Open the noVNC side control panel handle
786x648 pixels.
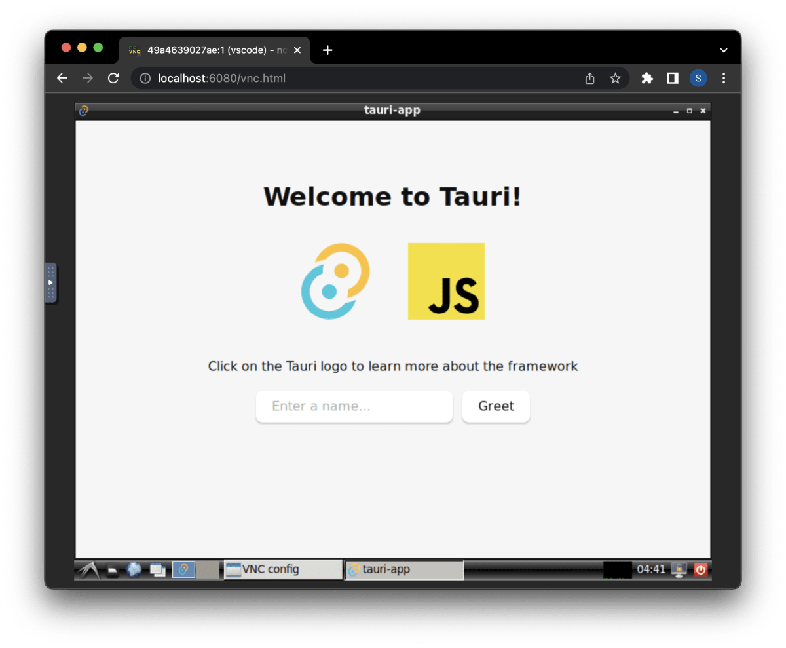[50, 282]
